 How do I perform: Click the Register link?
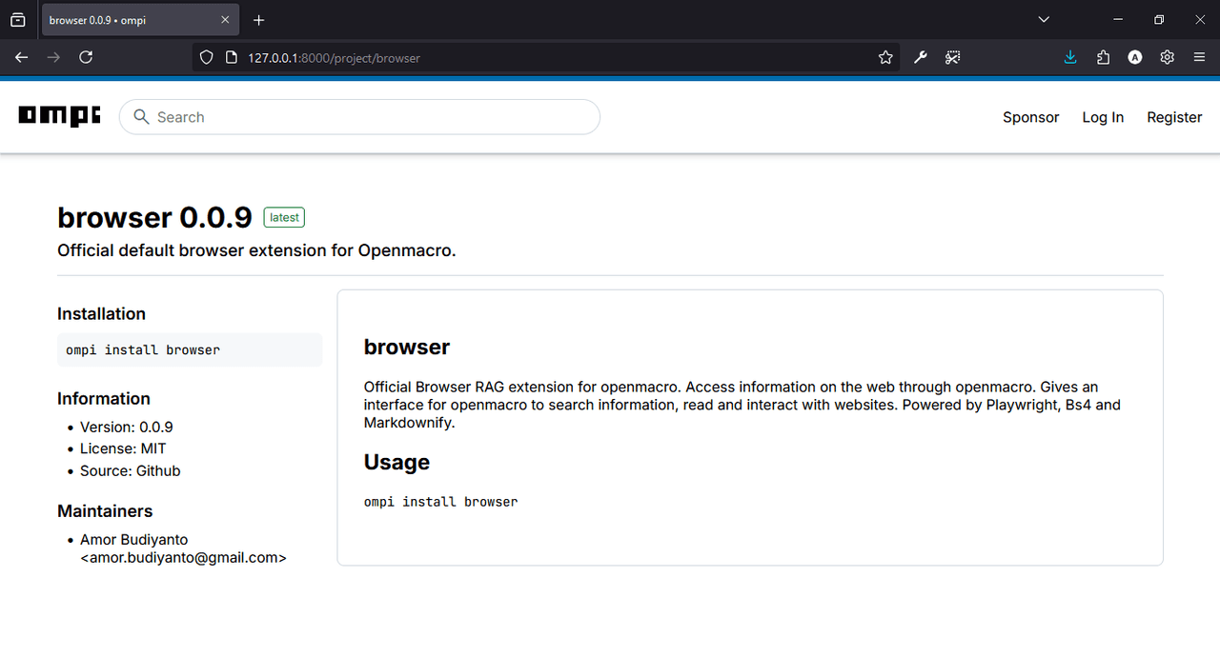tap(1174, 117)
